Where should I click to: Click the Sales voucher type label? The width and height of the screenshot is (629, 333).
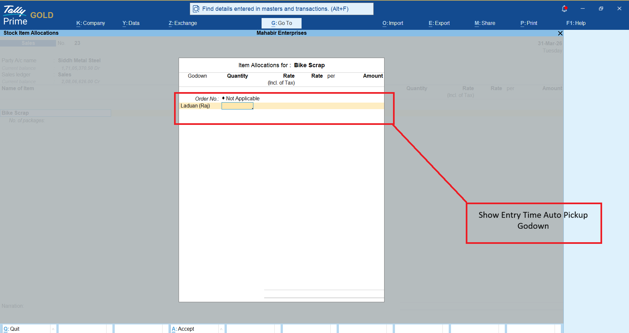click(28, 43)
